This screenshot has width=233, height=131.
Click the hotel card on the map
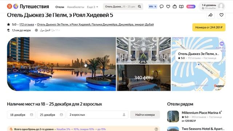pyautogui.click(x=198, y=56)
